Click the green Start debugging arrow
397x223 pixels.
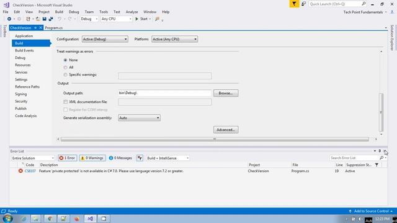point(136,19)
